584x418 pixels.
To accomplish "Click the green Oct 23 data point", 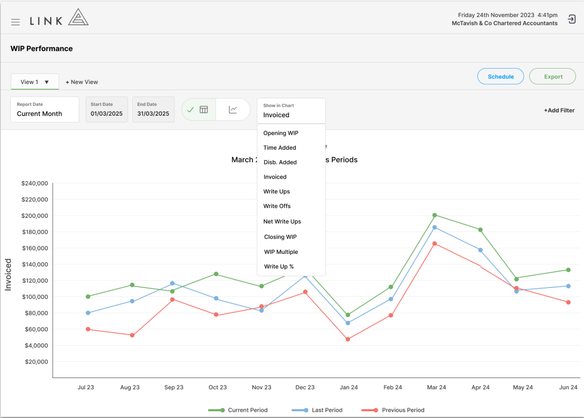I will [216, 274].
